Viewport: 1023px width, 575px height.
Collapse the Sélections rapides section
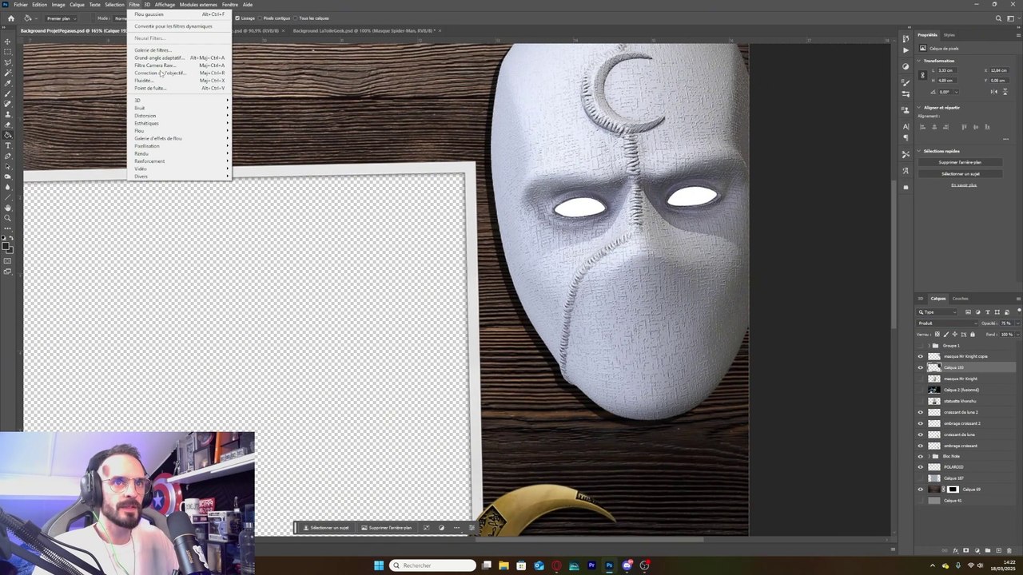(918, 151)
